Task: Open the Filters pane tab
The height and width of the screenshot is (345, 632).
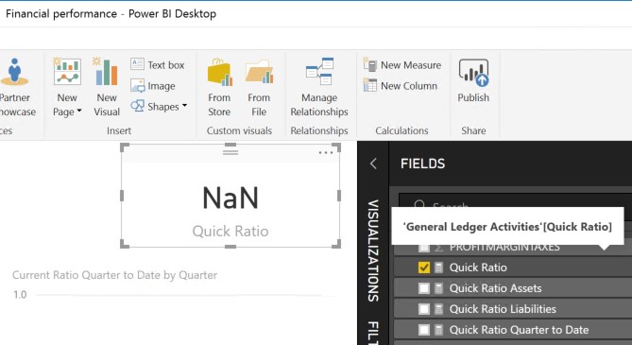Action: [x=373, y=333]
